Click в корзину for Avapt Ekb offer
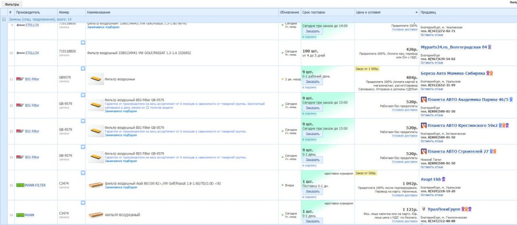Screen dimensions: 517x225 pos(309,197)
